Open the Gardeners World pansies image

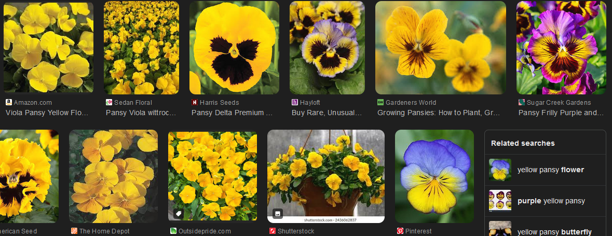coord(441,48)
